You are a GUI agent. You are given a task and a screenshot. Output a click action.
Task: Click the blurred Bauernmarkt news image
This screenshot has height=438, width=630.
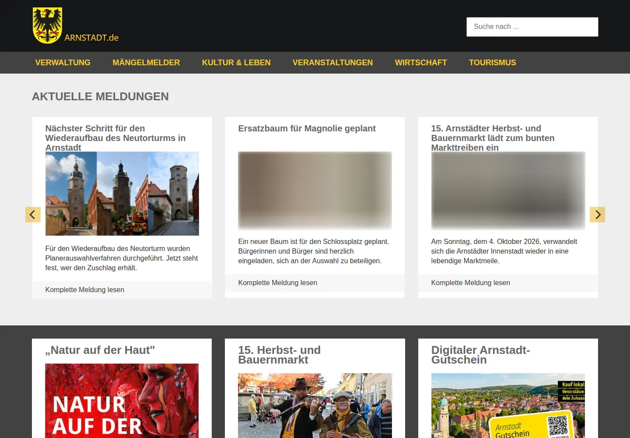pos(508,191)
